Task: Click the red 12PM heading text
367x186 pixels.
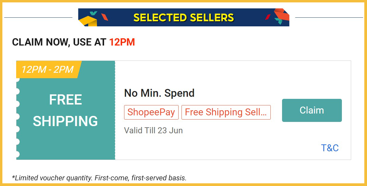Action: coord(122,42)
